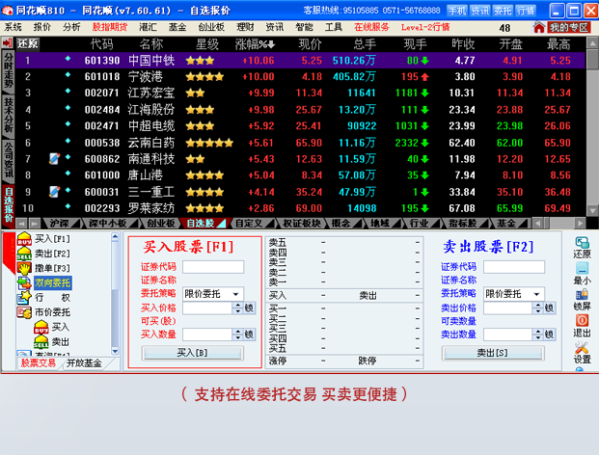
Task: Sort by the 涨幅% column header
Action: [x=255, y=44]
